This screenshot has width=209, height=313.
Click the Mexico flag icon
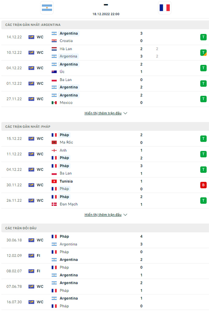click(54, 103)
